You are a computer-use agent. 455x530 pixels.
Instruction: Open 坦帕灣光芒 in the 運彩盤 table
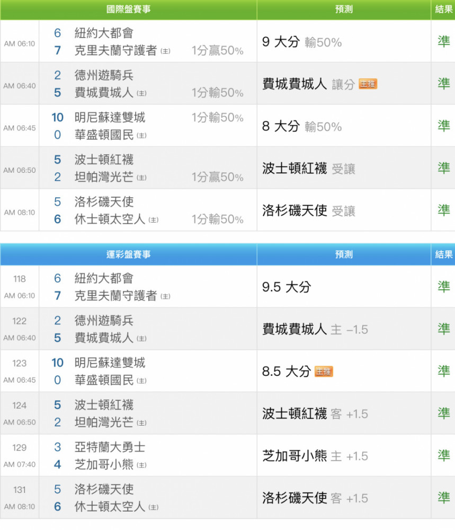104,422
